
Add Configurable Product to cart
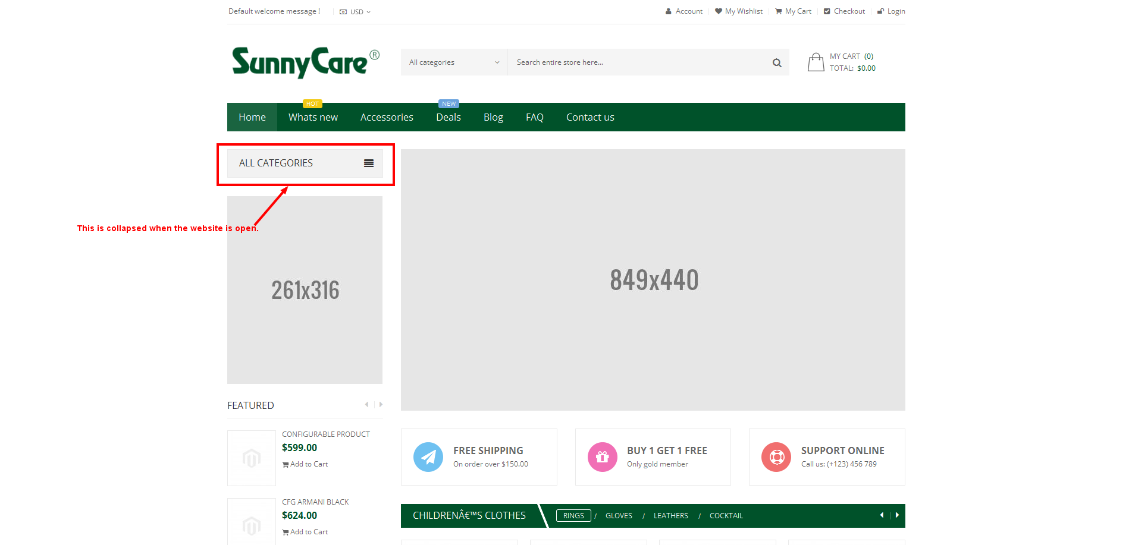click(x=305, y=464)
